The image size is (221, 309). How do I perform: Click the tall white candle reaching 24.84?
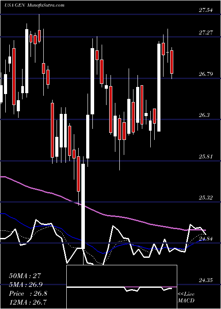(83, 206)
